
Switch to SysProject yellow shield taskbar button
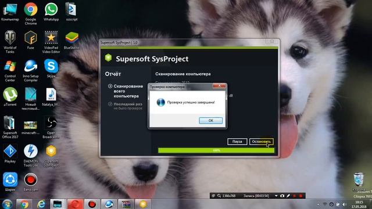coord(143,204)
